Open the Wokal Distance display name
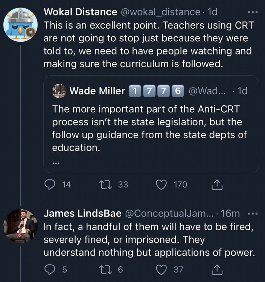This screenshot has height=282, width=265. (x=81, y=12)
